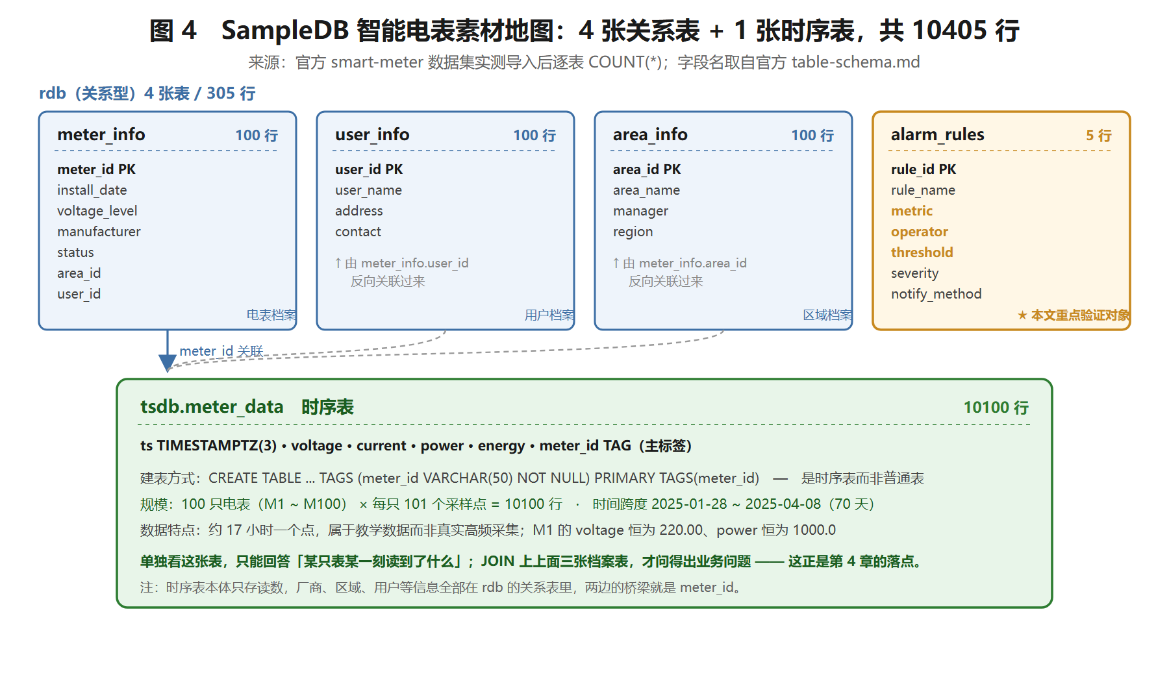This screenshot has height=675, width=1169.
Task: Select the highlighted "threshold" field
Action: (x=922, y=252)
